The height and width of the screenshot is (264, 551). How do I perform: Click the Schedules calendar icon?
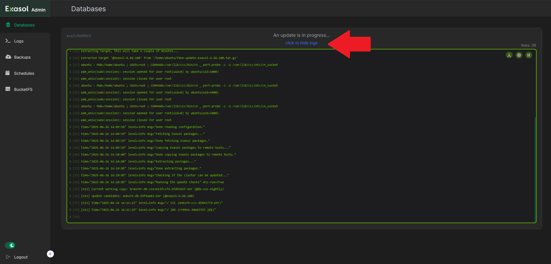point(8,73)
